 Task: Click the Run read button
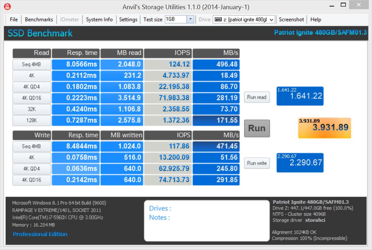coord(257,97)
